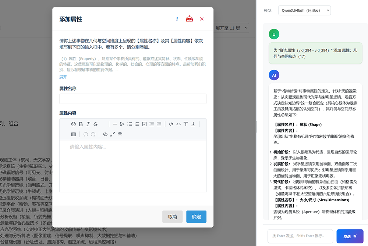Click the insert-line-after icon
Image resolution: width=368 pixels, height=246 pixels.
tap(193, 124)
